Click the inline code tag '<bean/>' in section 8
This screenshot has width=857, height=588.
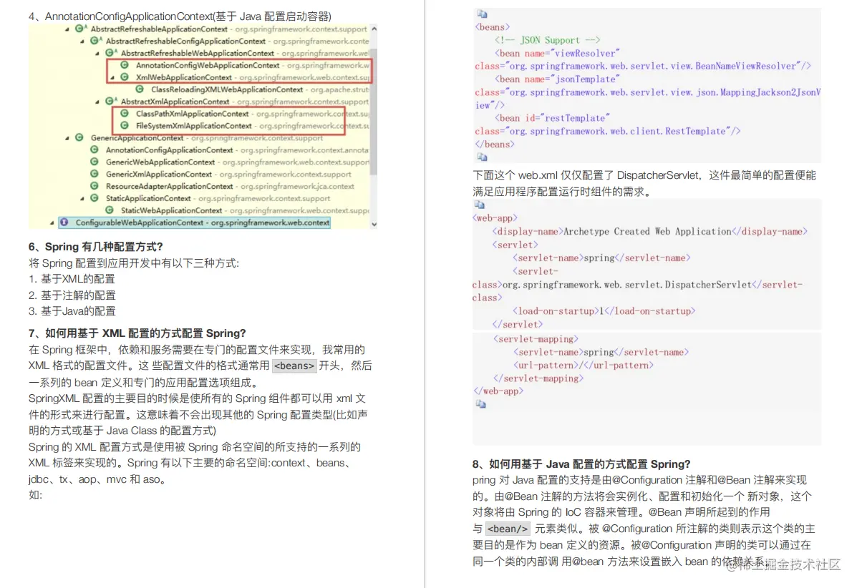pos(508,529)
